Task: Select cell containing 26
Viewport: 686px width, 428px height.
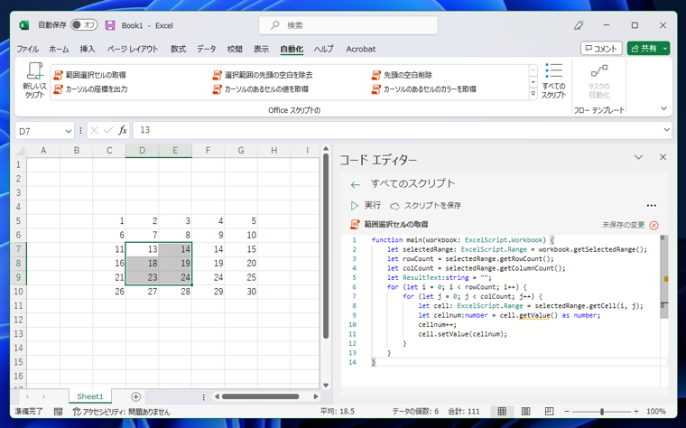Action: point(109,292)
